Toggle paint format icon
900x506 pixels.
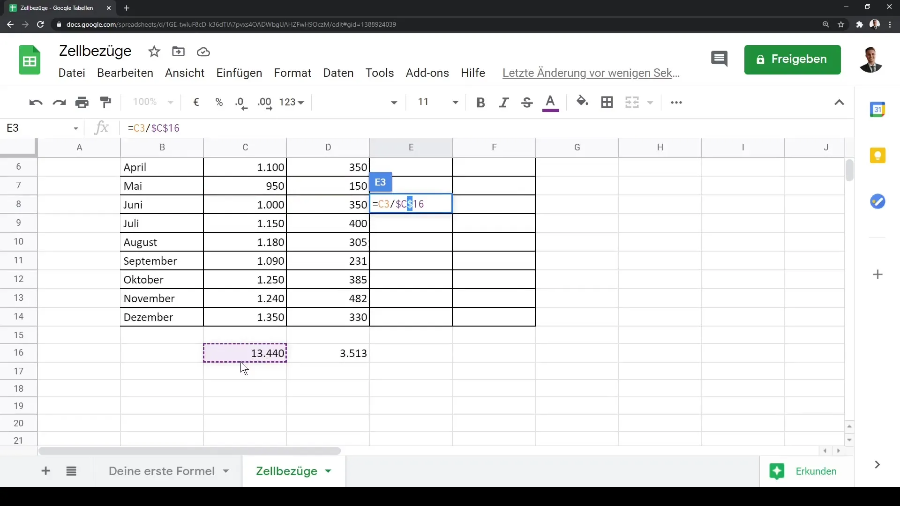pos(105,102)
